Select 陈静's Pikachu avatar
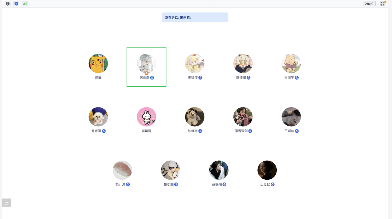Screen dimensions: 392x219 tap(98, 63)
